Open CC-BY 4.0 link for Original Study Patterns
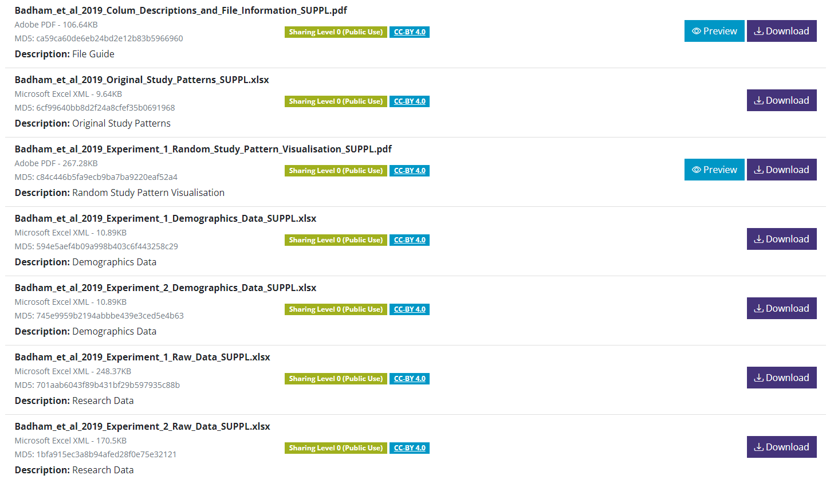 (x=410, y=101)
